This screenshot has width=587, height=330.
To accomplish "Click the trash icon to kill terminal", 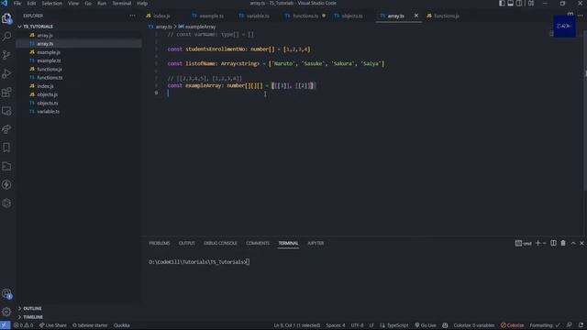I will pyautogui.click(x=563, y=243).
